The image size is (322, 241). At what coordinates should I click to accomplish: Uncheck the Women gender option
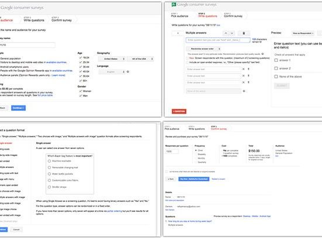[x=81, y=91]
